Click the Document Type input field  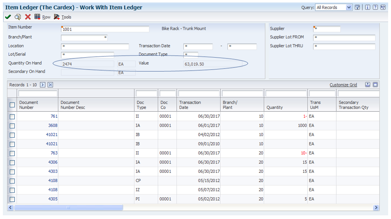[x=191, y=55]
